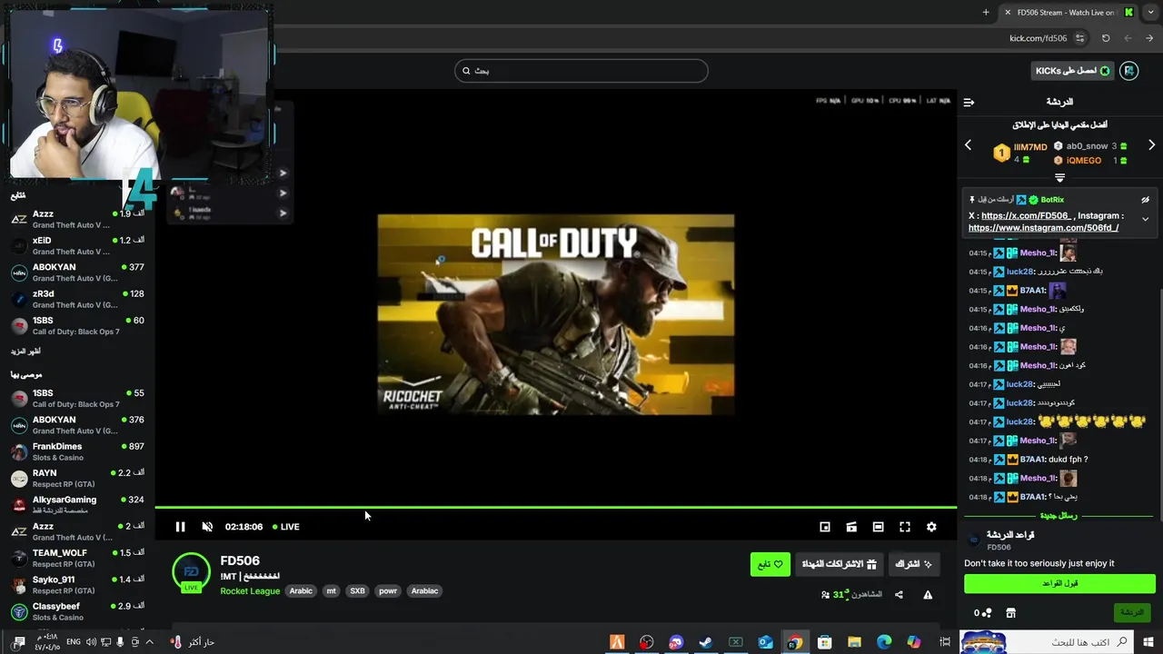Click the stream progress bar
Image resolution: width=1163 pixels, height=654 pixels.
[556, 507]
